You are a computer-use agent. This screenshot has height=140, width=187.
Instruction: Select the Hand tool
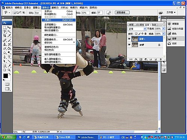pyautogui.click(x=5, y=70)
